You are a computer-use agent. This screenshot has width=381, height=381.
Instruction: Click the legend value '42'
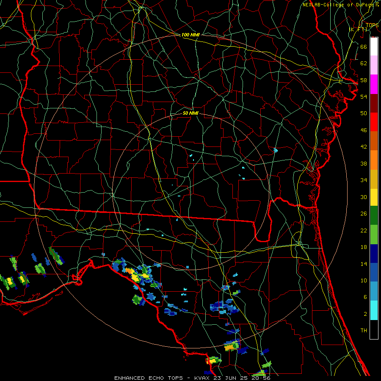pyautogui.click(x=364, y=146)
